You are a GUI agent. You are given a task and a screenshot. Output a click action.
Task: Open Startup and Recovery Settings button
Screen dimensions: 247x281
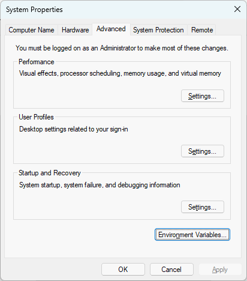[x=203, y=207]
